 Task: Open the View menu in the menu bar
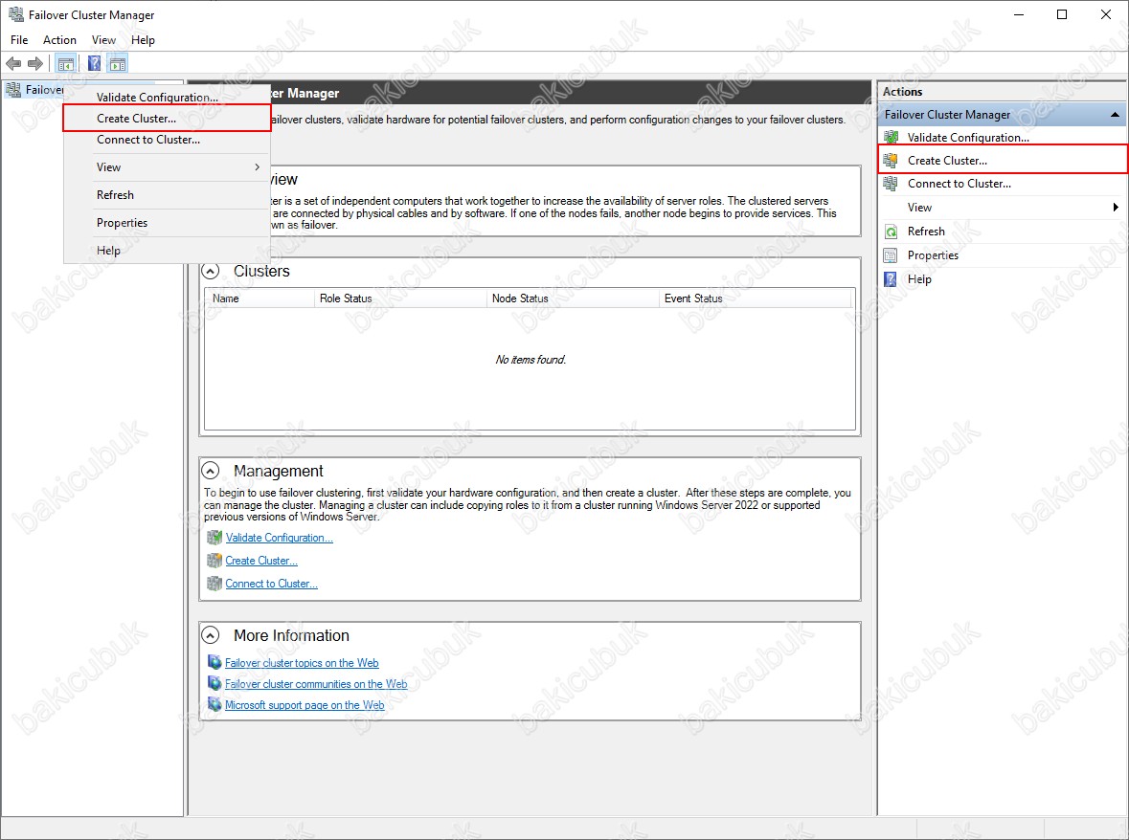(103, 40)
